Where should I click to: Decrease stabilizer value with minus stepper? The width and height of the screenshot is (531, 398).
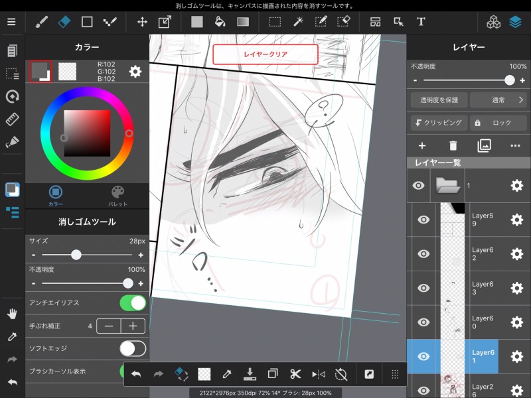[109, 326]
